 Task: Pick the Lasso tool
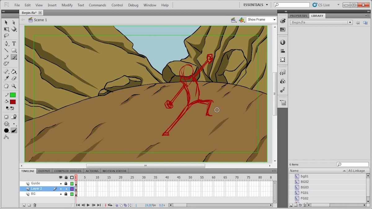[6, 36]
